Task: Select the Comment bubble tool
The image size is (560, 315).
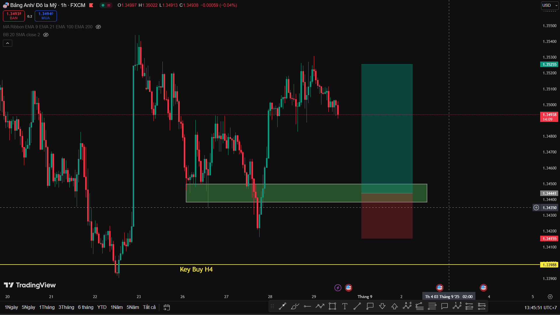Action: coord(444,306)
